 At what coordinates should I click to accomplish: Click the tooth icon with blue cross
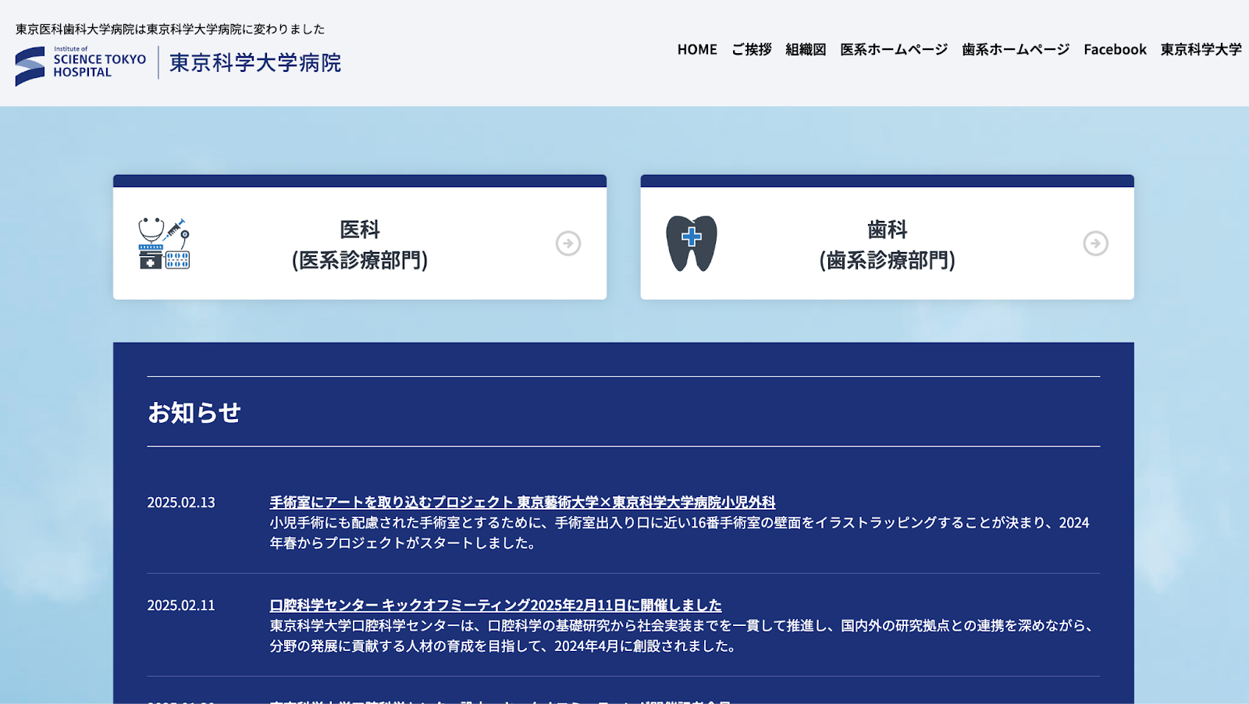[692, 244]
